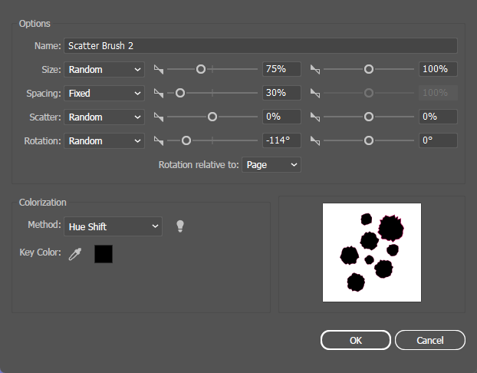Viewport: 477px width, 373px height.
Task: Click the Name field containing Scatter Brush 2
Action: click(x=261, y=46)
